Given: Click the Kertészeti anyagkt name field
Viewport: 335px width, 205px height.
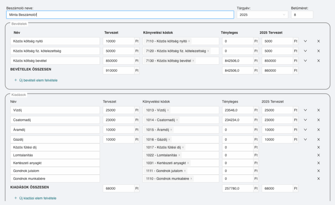Looking at the screenshot, I should click(x=55, y=163).
